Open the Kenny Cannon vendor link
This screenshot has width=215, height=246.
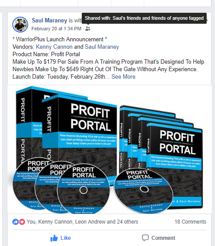(x=54, y=47)
